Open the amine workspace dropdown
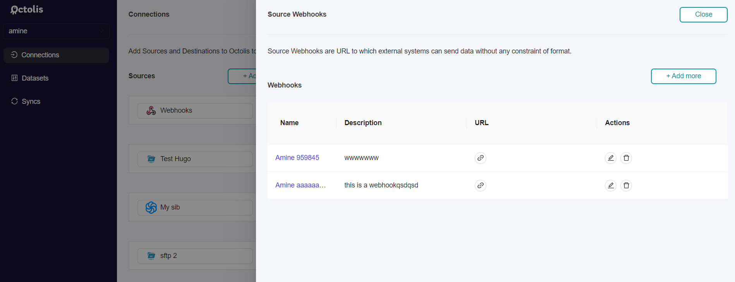735x282 pixels. [56, 31]
